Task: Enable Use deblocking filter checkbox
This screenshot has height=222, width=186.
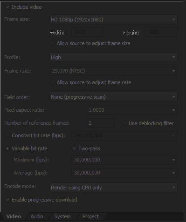Action: point(124,123)
